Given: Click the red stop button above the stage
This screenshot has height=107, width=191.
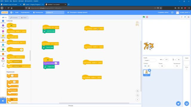Looking at the screenshot, I should [x=147, y=17].
